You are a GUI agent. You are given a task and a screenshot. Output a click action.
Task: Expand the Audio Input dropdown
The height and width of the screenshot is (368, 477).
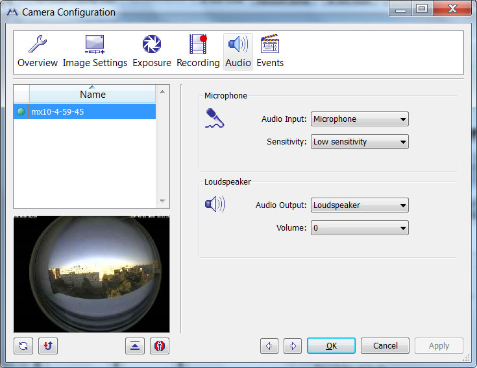click(360, 119)
